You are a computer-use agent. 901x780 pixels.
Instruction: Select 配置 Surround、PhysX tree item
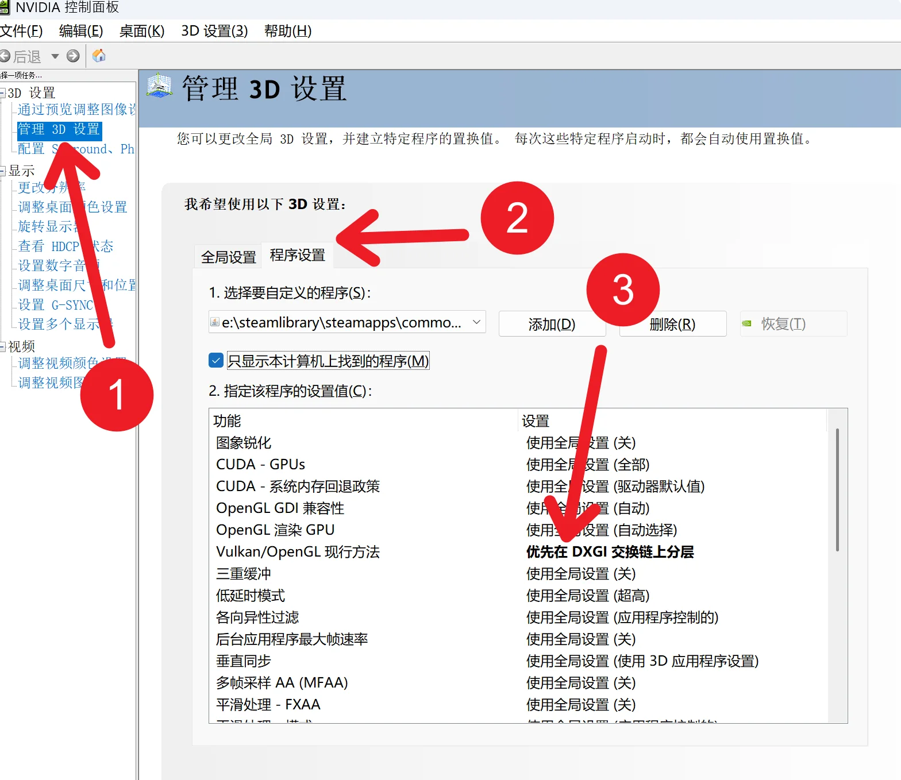point(76,149)
